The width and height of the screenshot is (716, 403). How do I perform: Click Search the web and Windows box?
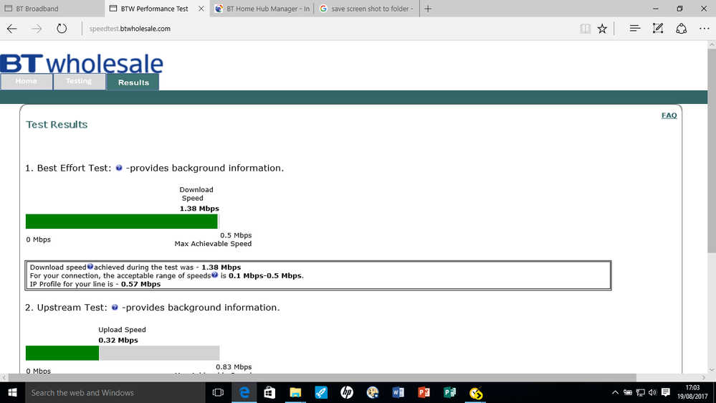click(x=115, y=392)
